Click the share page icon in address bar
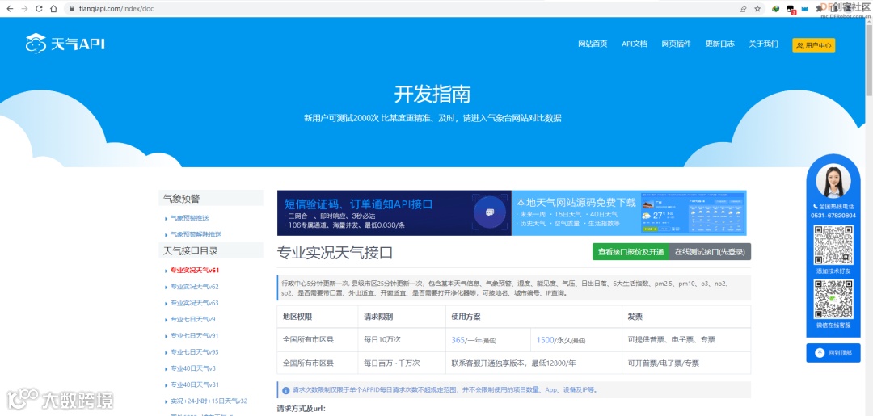 pyautogui.click(x=743, y=9)
